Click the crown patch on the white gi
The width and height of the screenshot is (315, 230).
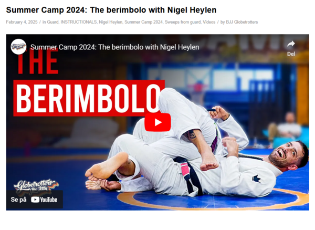[257, 179]
